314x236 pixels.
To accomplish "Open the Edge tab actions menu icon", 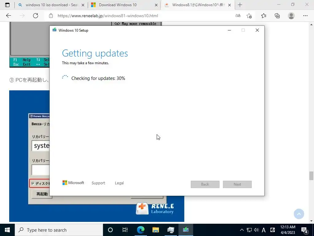I will (7, 5).
